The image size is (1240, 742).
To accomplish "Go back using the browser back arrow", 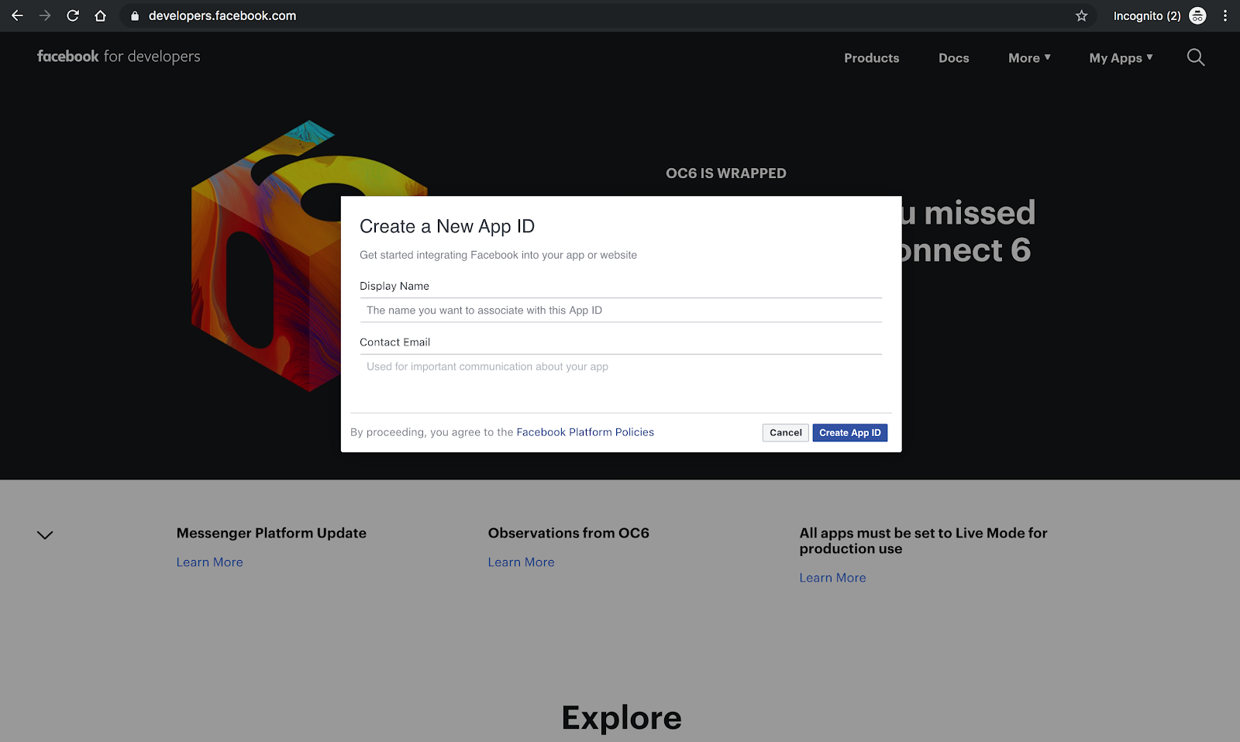I will [17, 15].
